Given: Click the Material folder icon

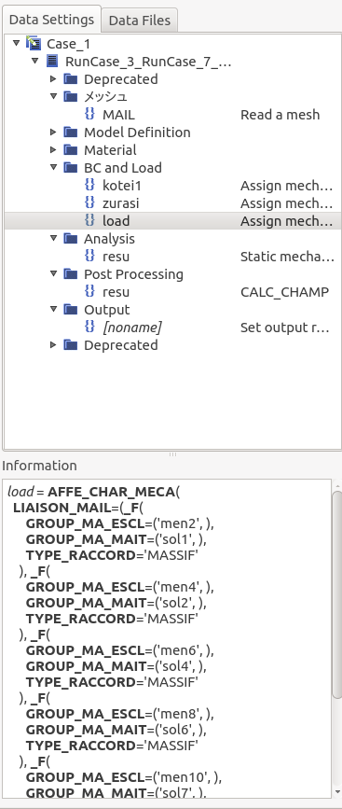Looking at the screenshot, I should coord(71,149).
